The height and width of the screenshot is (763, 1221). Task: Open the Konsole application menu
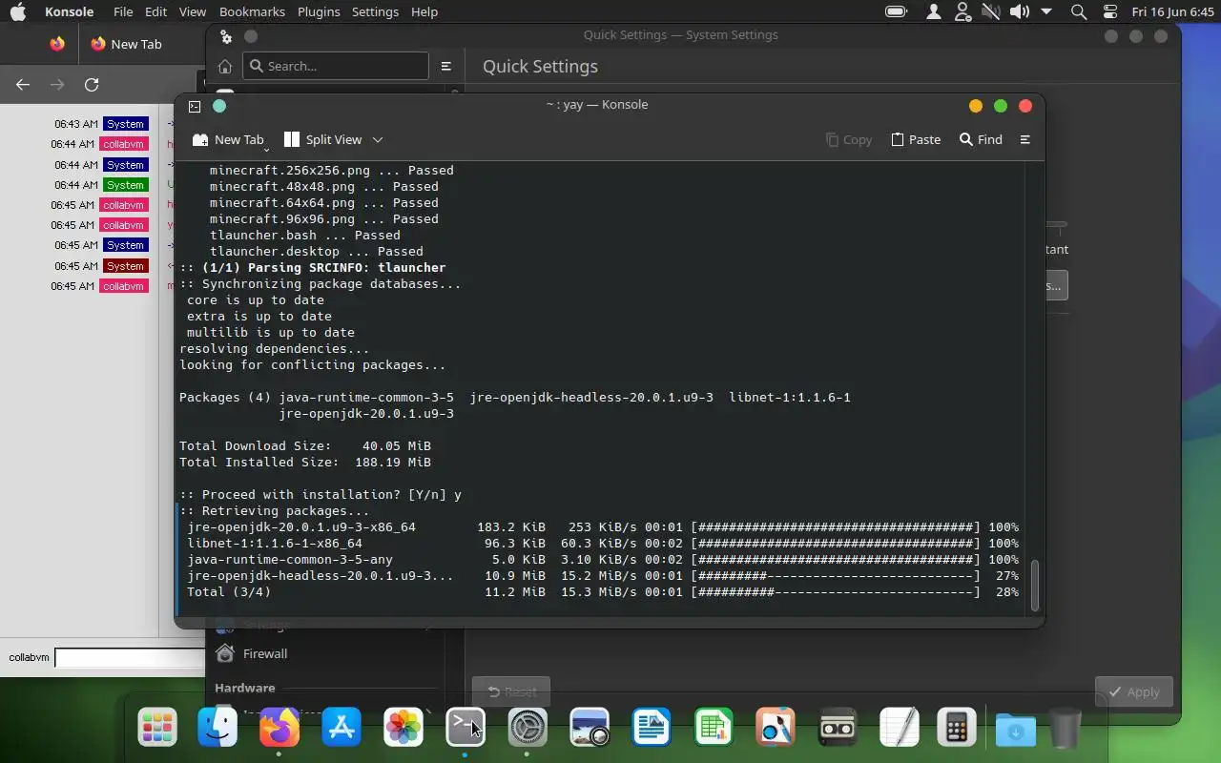[69, 11]
